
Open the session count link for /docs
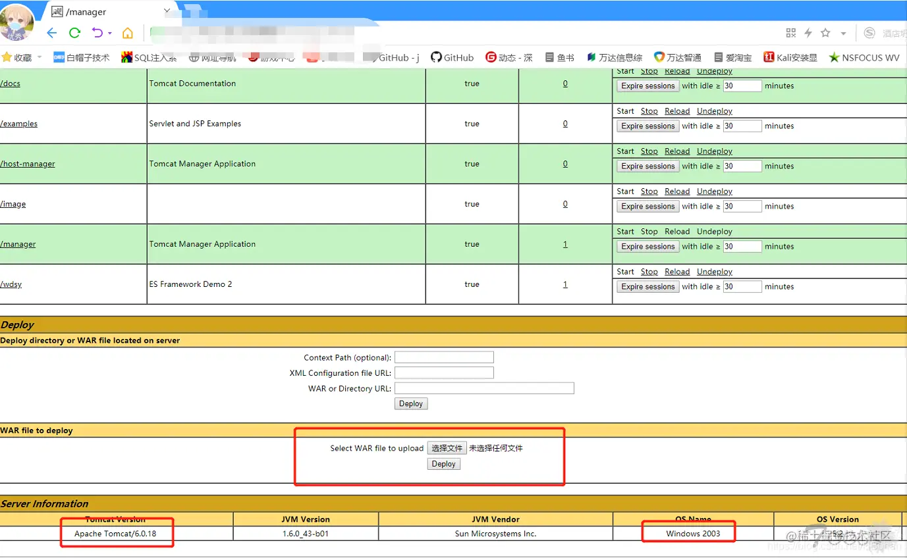565,84
